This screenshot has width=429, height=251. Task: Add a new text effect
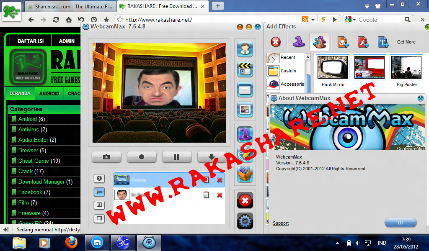click(383, 42)
